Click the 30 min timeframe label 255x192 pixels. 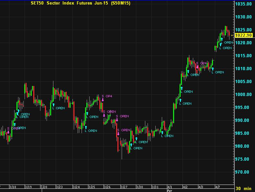pyautogui.click(x=243, y=188)
